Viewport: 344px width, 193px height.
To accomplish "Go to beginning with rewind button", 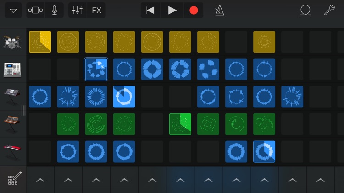I will coord(150,10).
